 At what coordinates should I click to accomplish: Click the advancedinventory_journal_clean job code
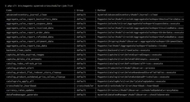(x=26, y=15)
